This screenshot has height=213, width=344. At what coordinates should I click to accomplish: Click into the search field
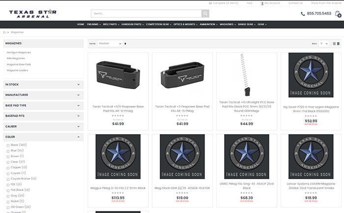pos(146,14)
